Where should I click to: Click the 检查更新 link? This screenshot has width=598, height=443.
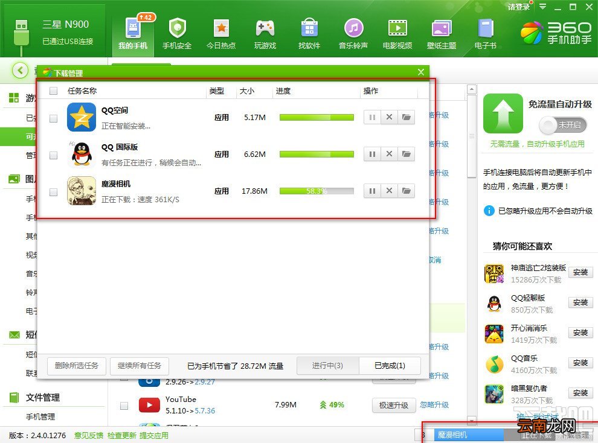[x=121, y=435]
